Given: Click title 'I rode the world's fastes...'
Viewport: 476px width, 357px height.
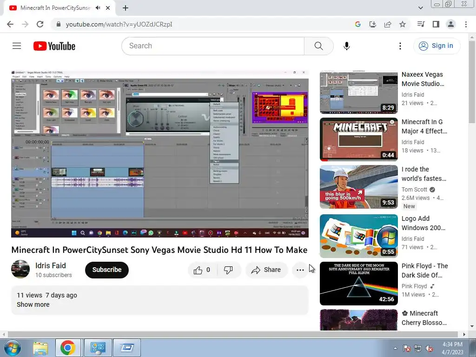Looking at the screenshot, I should [424, 174].
